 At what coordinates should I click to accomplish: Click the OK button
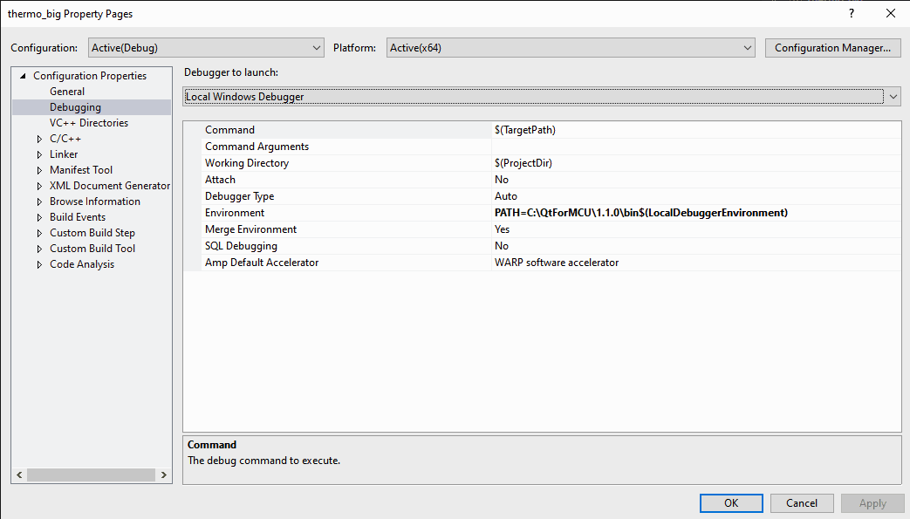coord(731,503)
